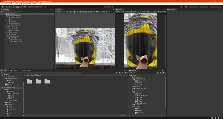Open the cloud services icon
This screenshot has width=223, height=119.
tap(186, 7)
